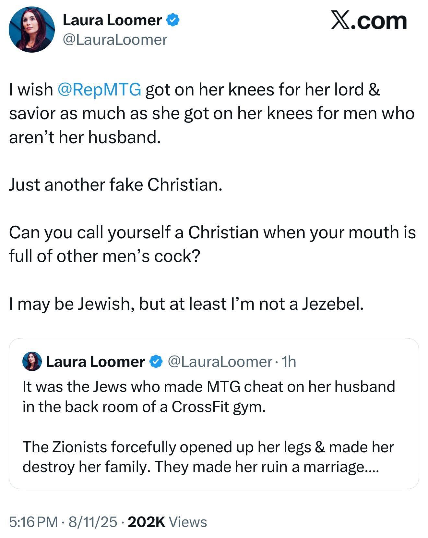The height and width of the screenshot is (538, 428).
Task: Click the blue verified badge beside main name
Action: 173,20
